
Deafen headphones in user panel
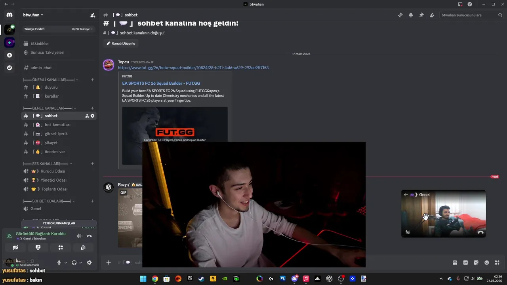[x=74, y=262]
